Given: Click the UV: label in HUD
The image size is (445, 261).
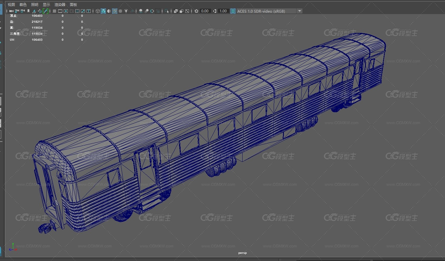Looking at the screenshot, I should pyautogui.click(x=12, y=40).
